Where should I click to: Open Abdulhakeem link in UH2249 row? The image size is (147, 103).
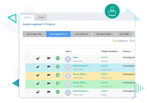tap(81, 91)
